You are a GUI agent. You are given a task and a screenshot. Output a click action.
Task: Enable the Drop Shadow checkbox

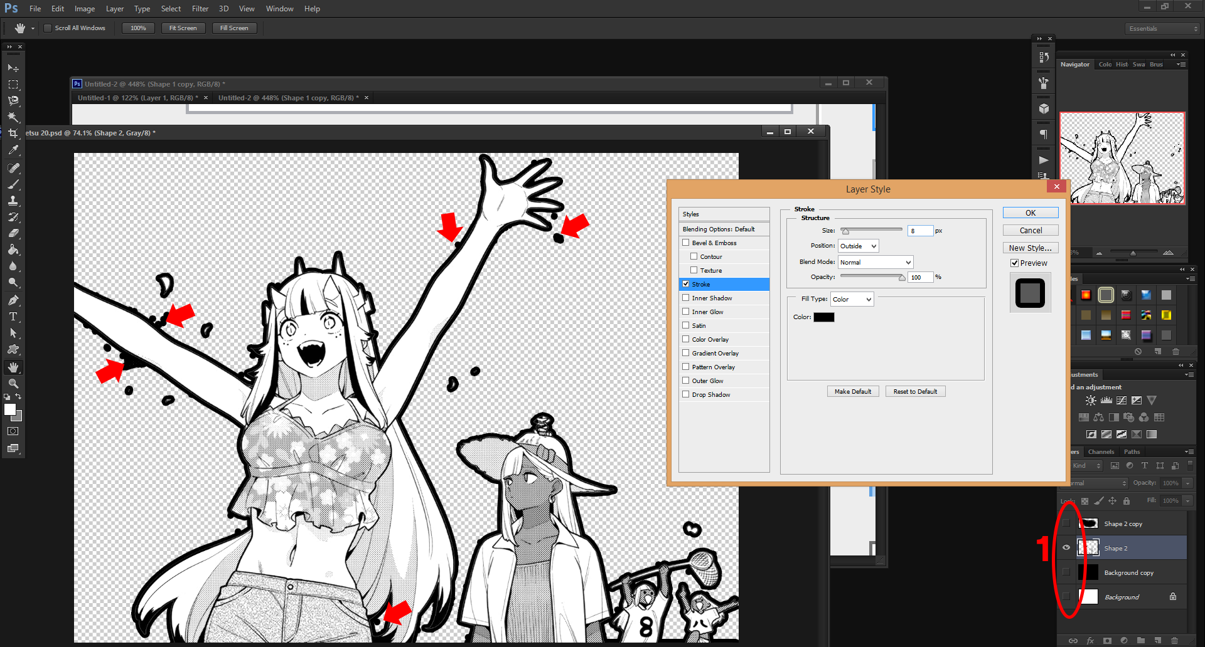(686, 394)
